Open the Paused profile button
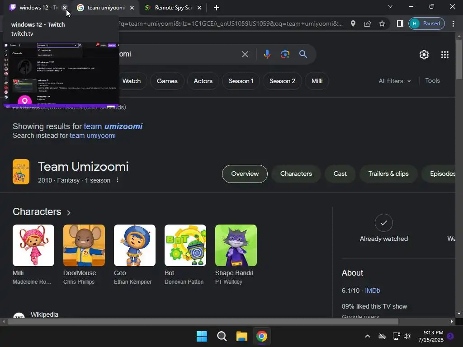Image resolution: width=463 pixels, height=347 pixels. pos(426,23)
